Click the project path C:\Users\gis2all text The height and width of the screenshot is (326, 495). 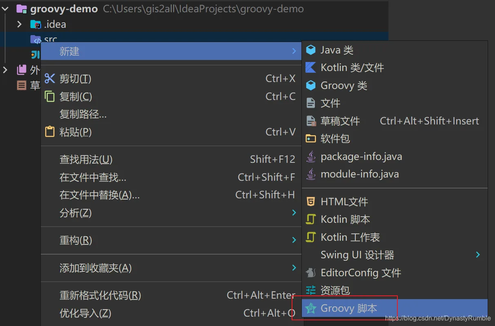pyautogui.click(x=203, y=9)
